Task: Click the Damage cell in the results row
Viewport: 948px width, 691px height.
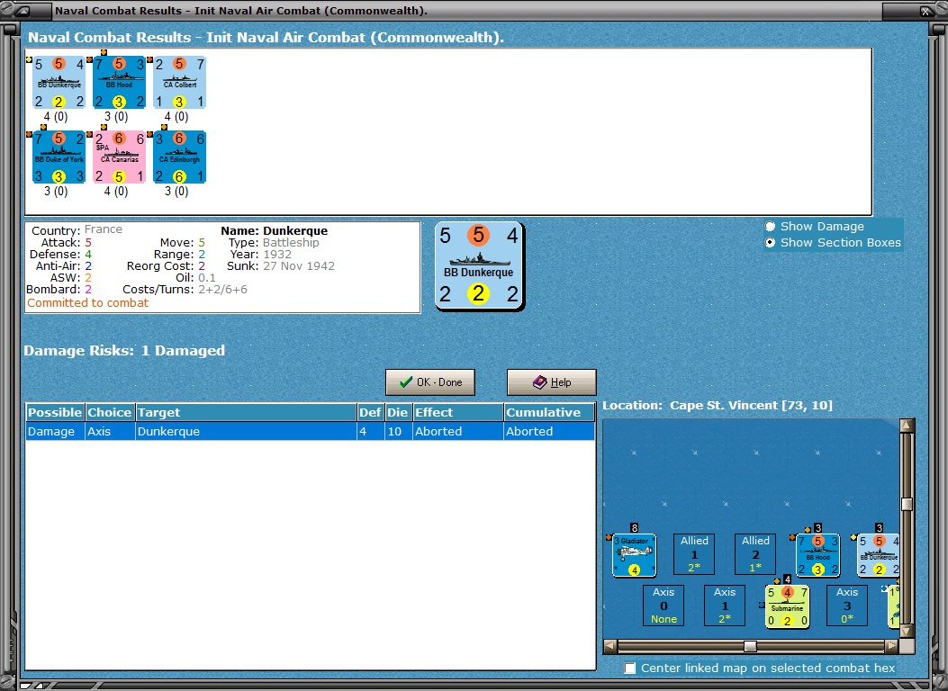Action: click(x=55, y=431)
